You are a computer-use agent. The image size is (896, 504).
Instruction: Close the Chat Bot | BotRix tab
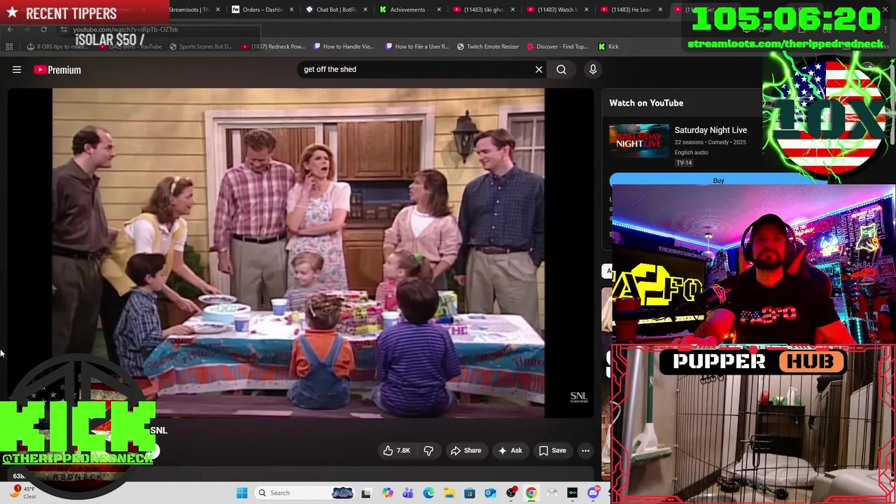coord(365,10)
